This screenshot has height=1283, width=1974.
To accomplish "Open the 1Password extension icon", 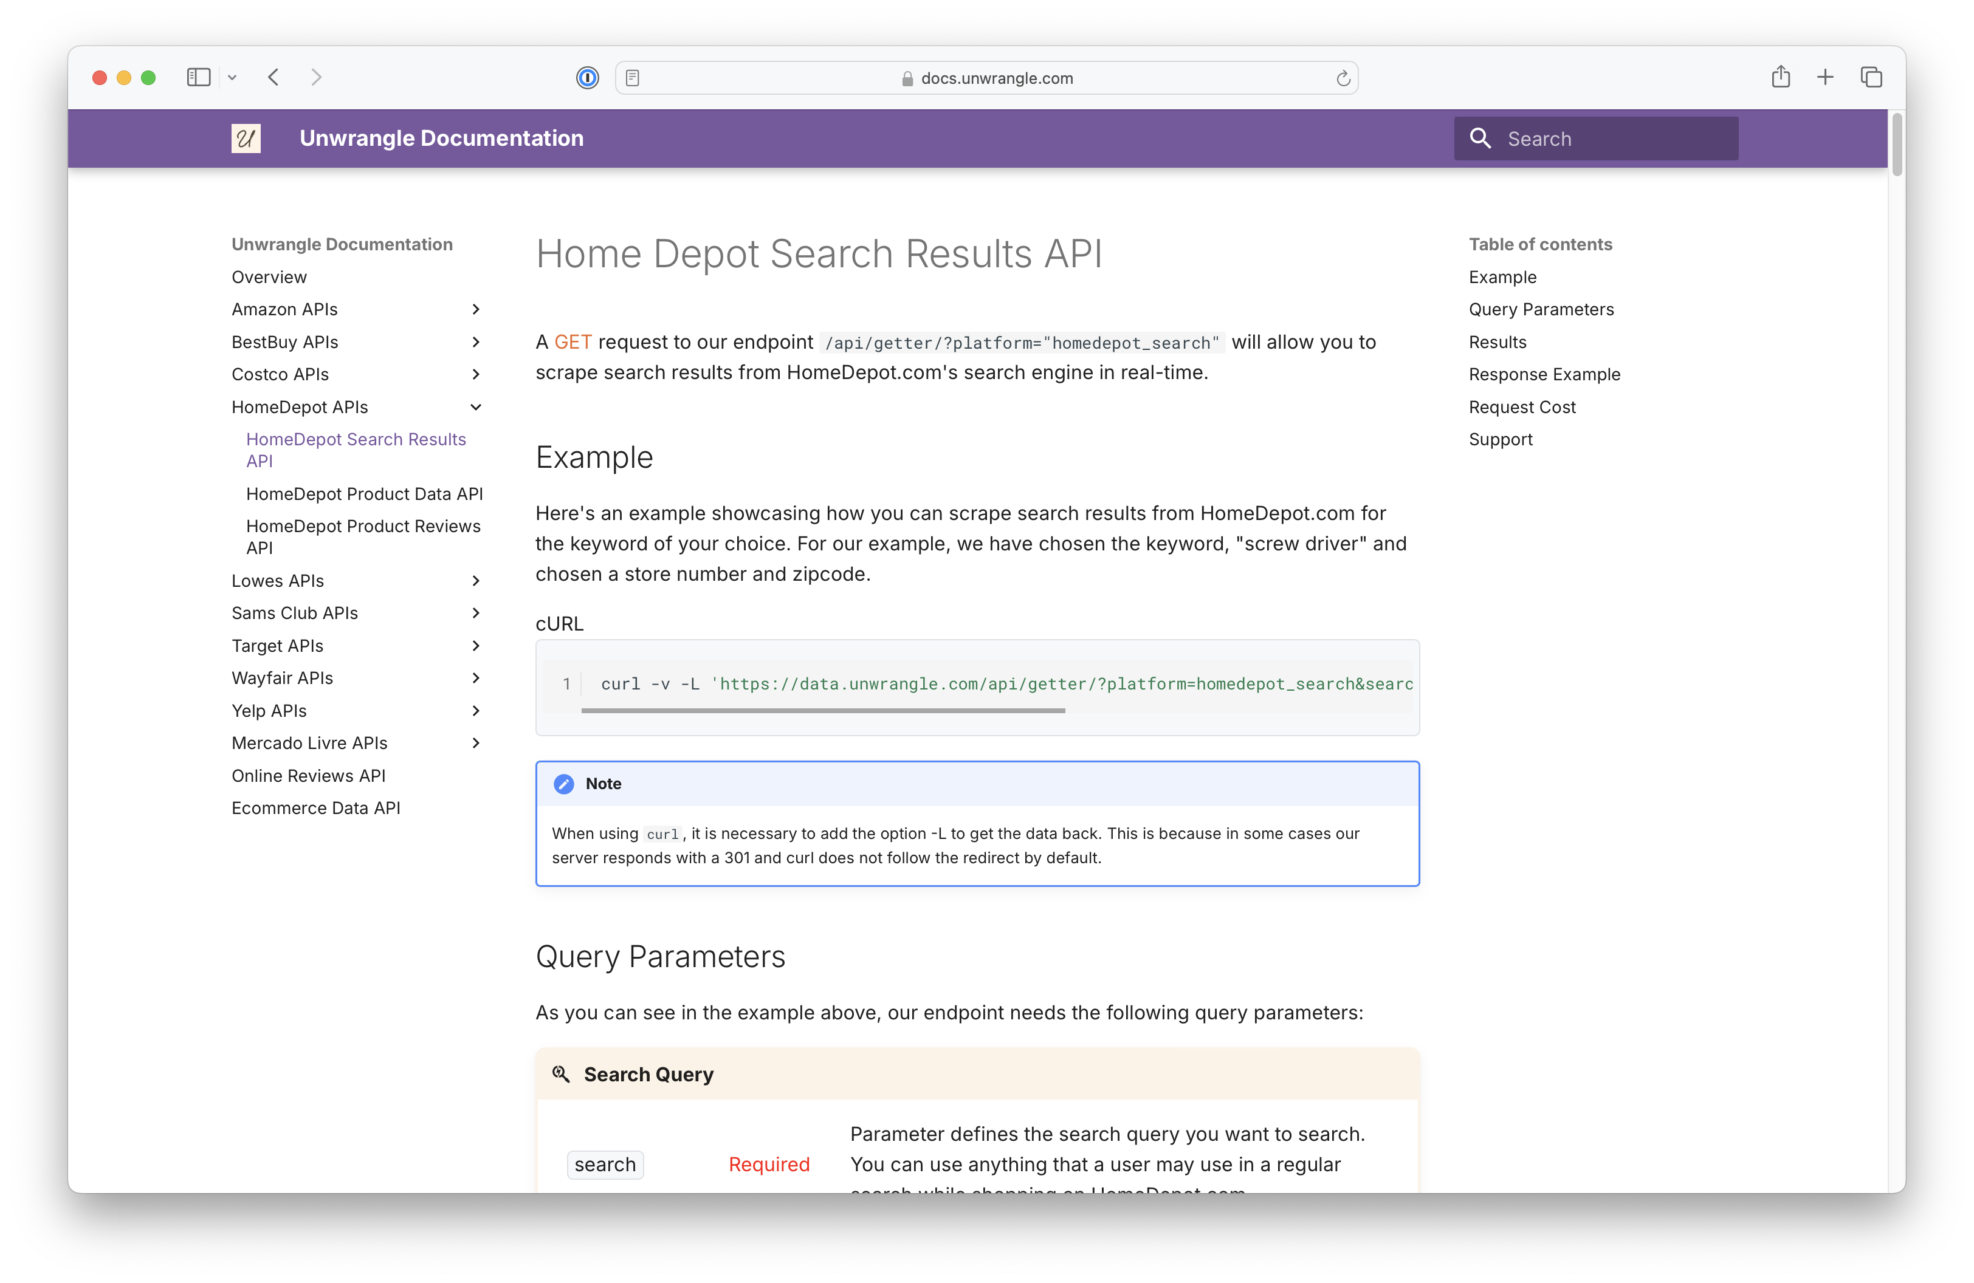I will (587, 78).
